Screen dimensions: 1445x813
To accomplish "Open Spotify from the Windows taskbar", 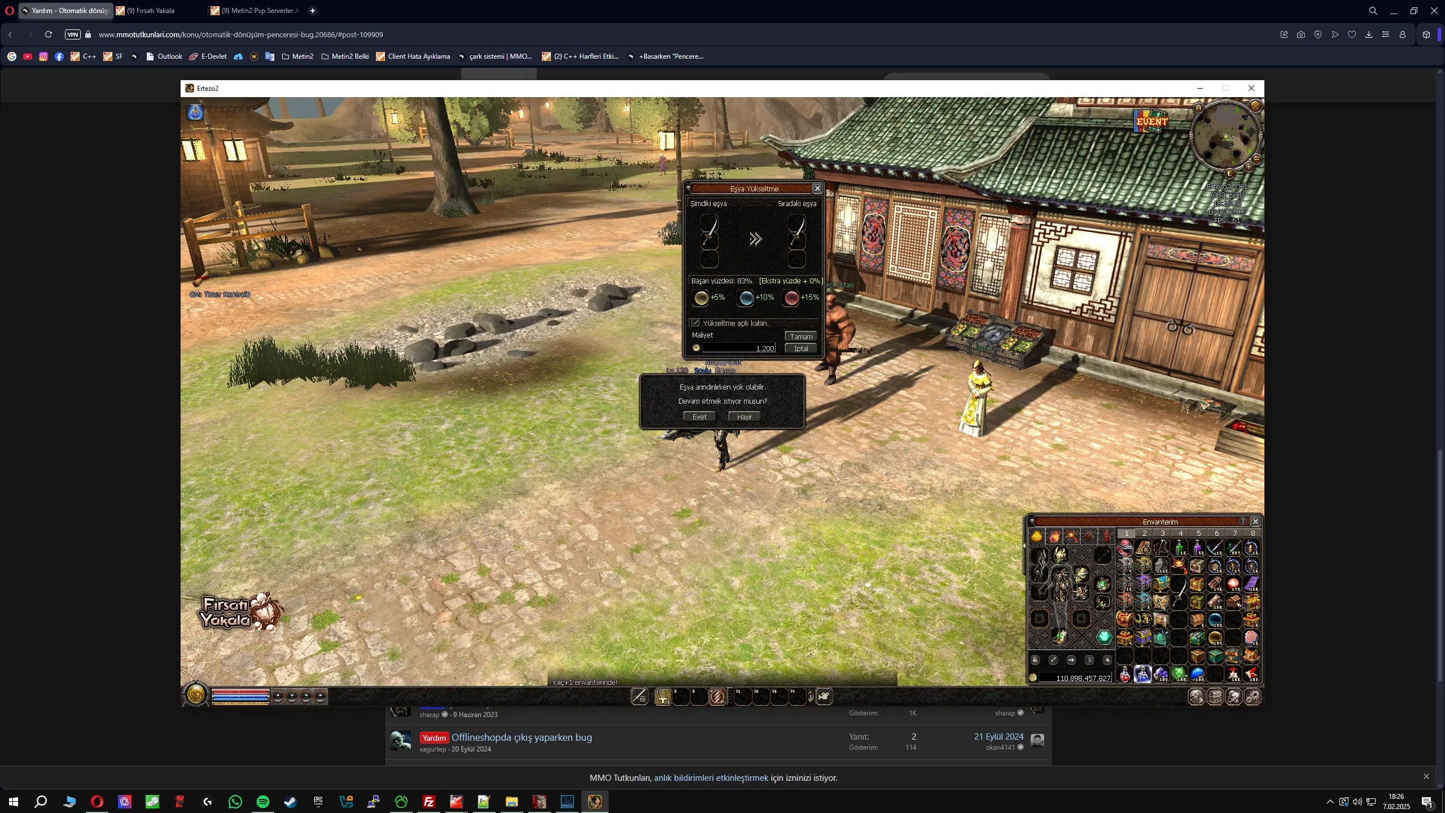I will (262, 802).
